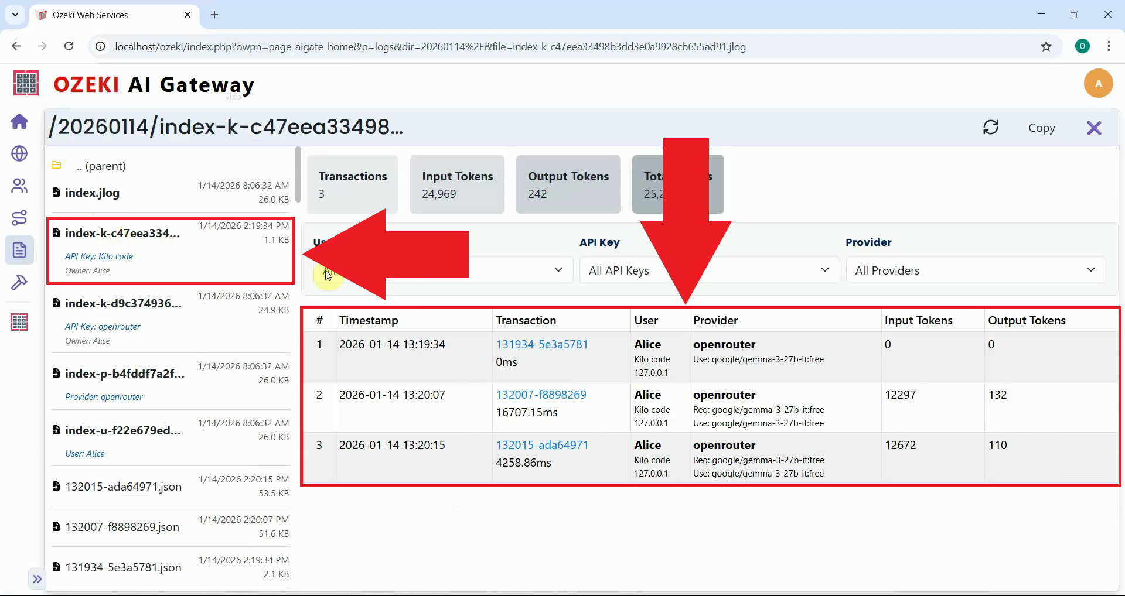Open transaction link 131934-5e3a5781
1125x596 pixels.
[x=542, y=344]
